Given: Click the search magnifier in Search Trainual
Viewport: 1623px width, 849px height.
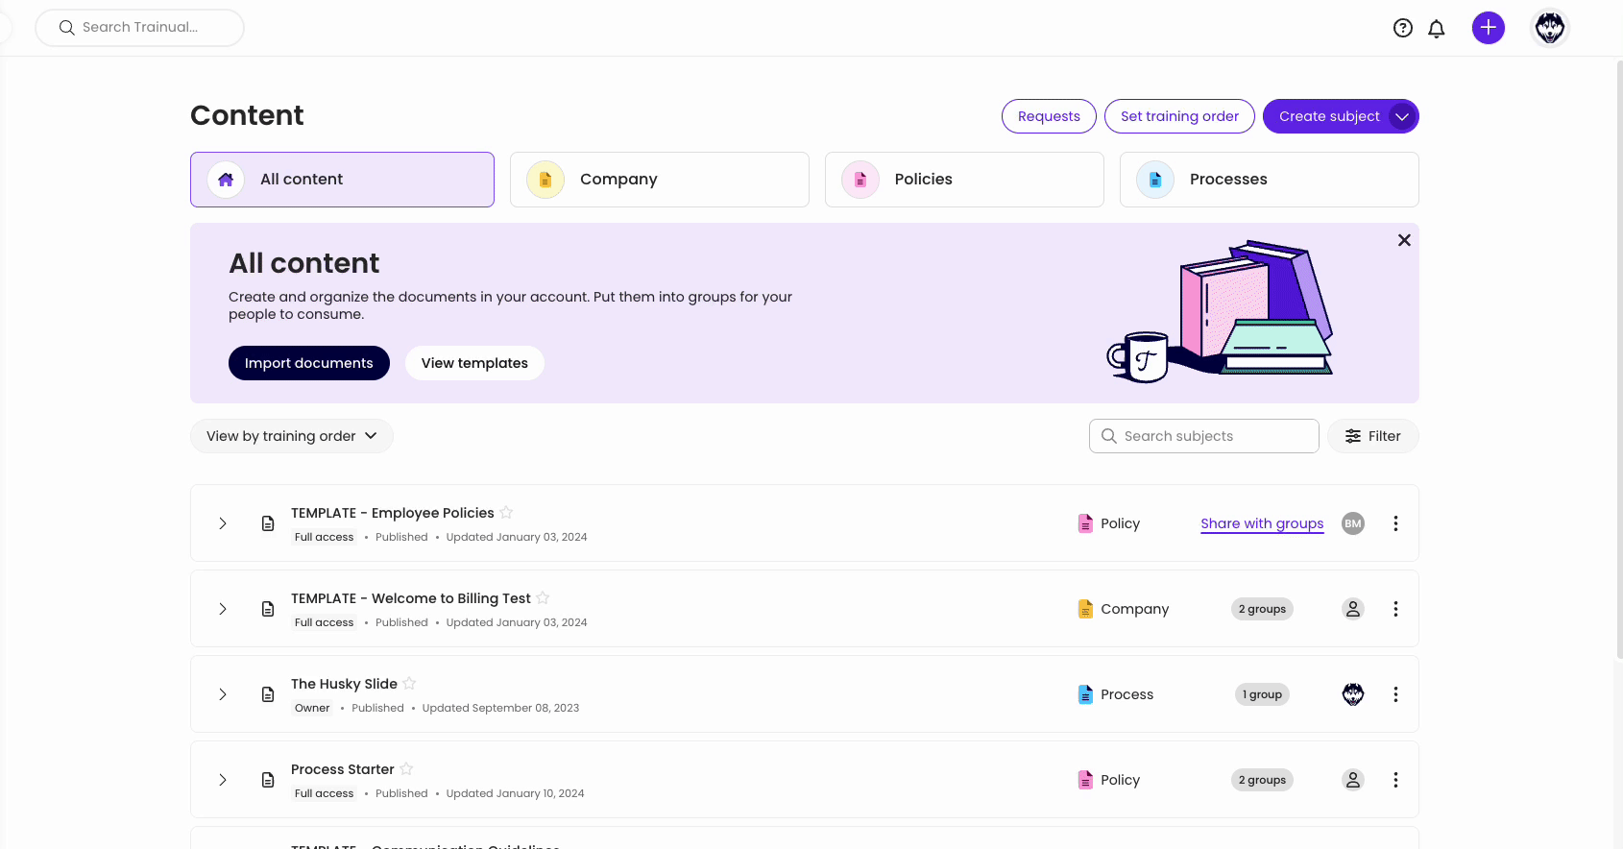Looking at the screenshot, I should (x=67, y=28).
